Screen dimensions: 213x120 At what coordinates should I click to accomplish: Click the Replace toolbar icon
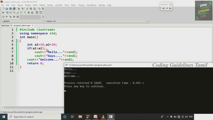pyautogui.click(x=43, y=9)
